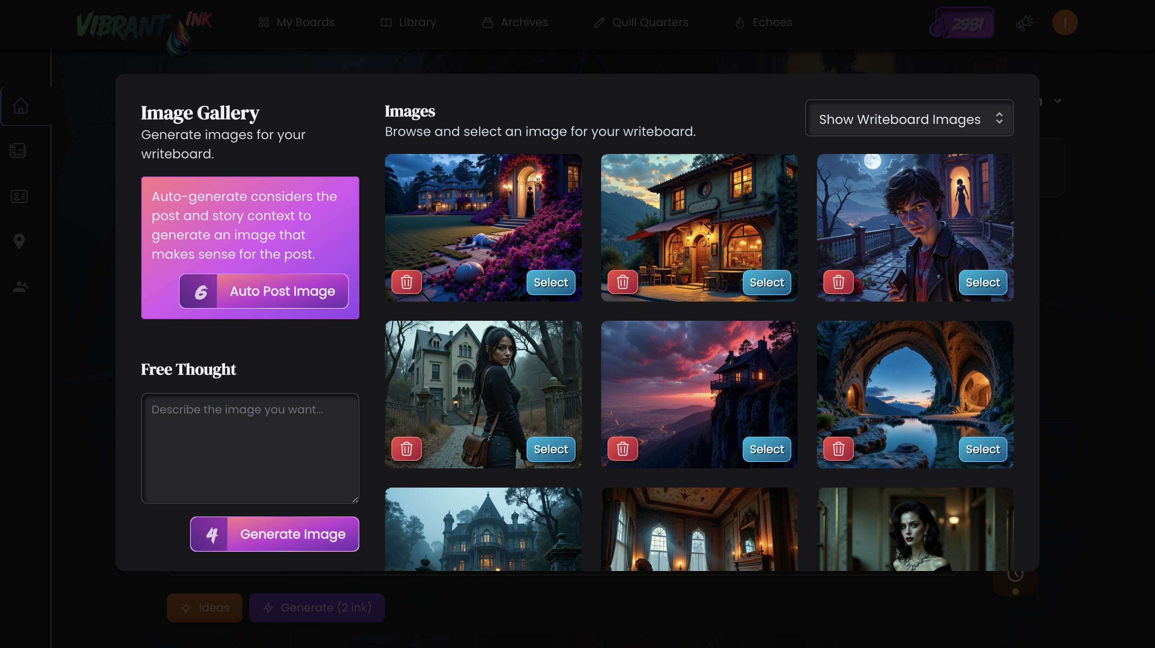The height and width of the screenshot is (648, 1155).
Task: Open the ID card sidebar icon
Action: (x=19, y=196)
